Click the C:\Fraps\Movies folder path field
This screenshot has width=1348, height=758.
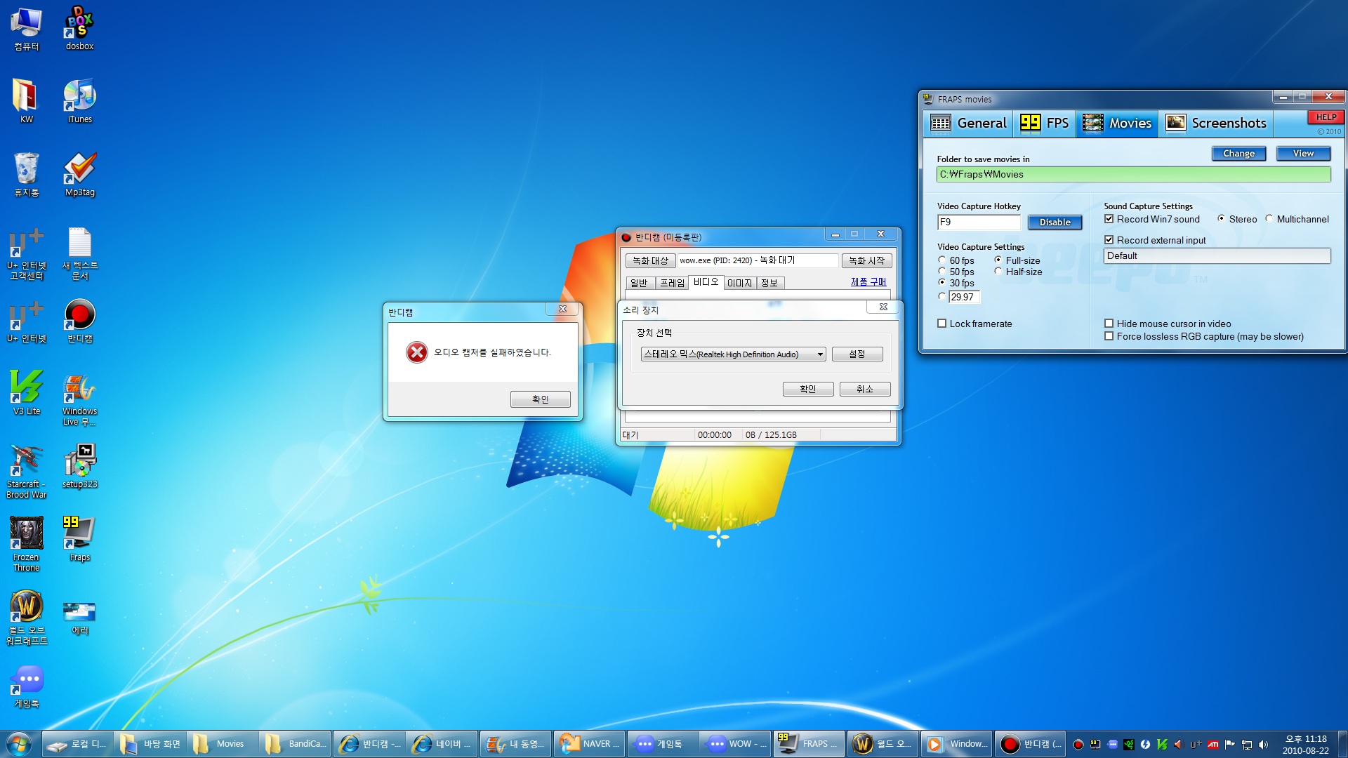pyautogui.click(x=1133, y=174)
